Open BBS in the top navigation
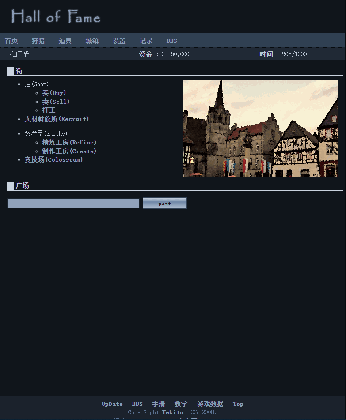 click(171, 41)
